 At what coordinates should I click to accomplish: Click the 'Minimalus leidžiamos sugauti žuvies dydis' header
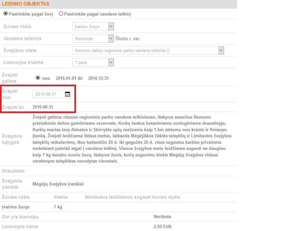132,197
